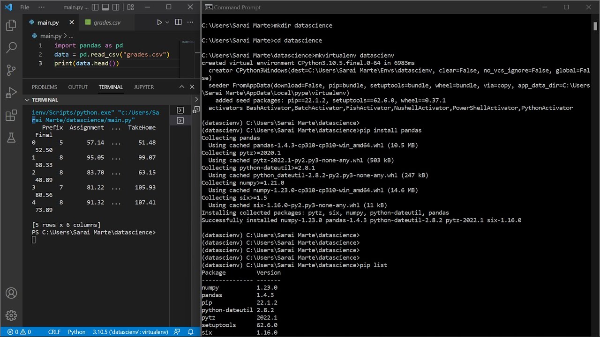Viewport: 600px width, 337px height.
Task: Toggle the bottom panel layout icon
Action: [105, 7]
